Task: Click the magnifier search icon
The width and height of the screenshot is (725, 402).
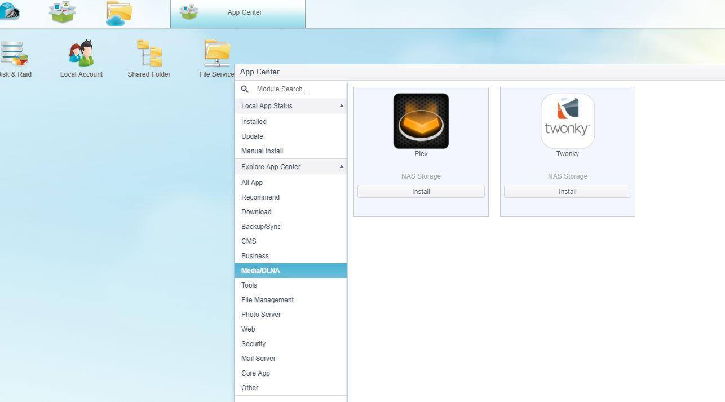Action: (245, 89)
